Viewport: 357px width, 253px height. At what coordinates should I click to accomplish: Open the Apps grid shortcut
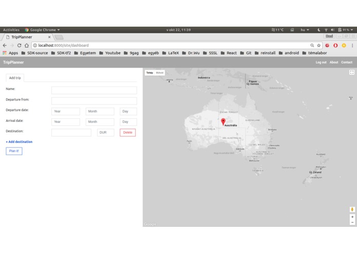point(10,53)
